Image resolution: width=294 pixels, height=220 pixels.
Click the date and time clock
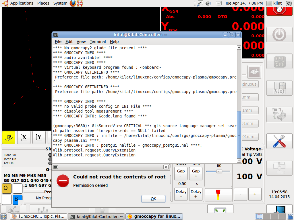pyautogui.click(x=244, y=3)
